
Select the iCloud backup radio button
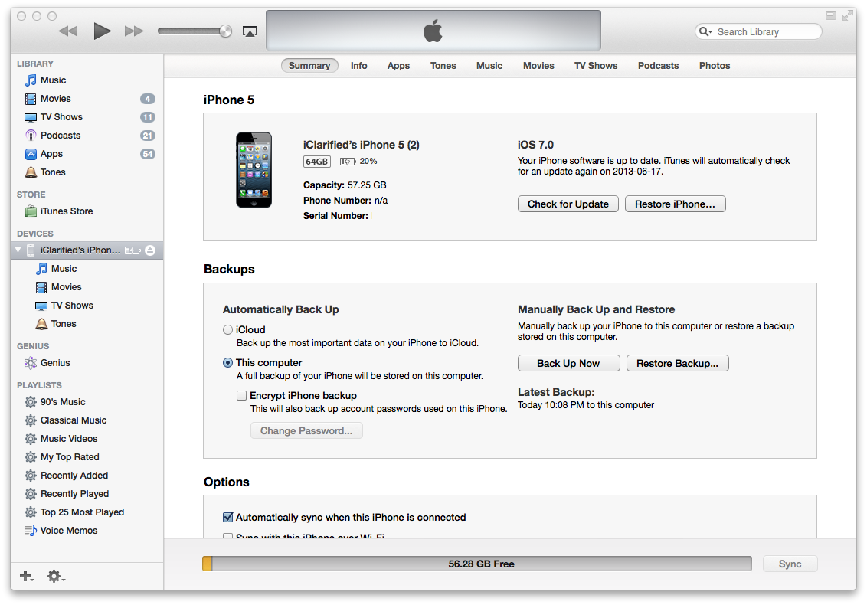click(227, 329)
